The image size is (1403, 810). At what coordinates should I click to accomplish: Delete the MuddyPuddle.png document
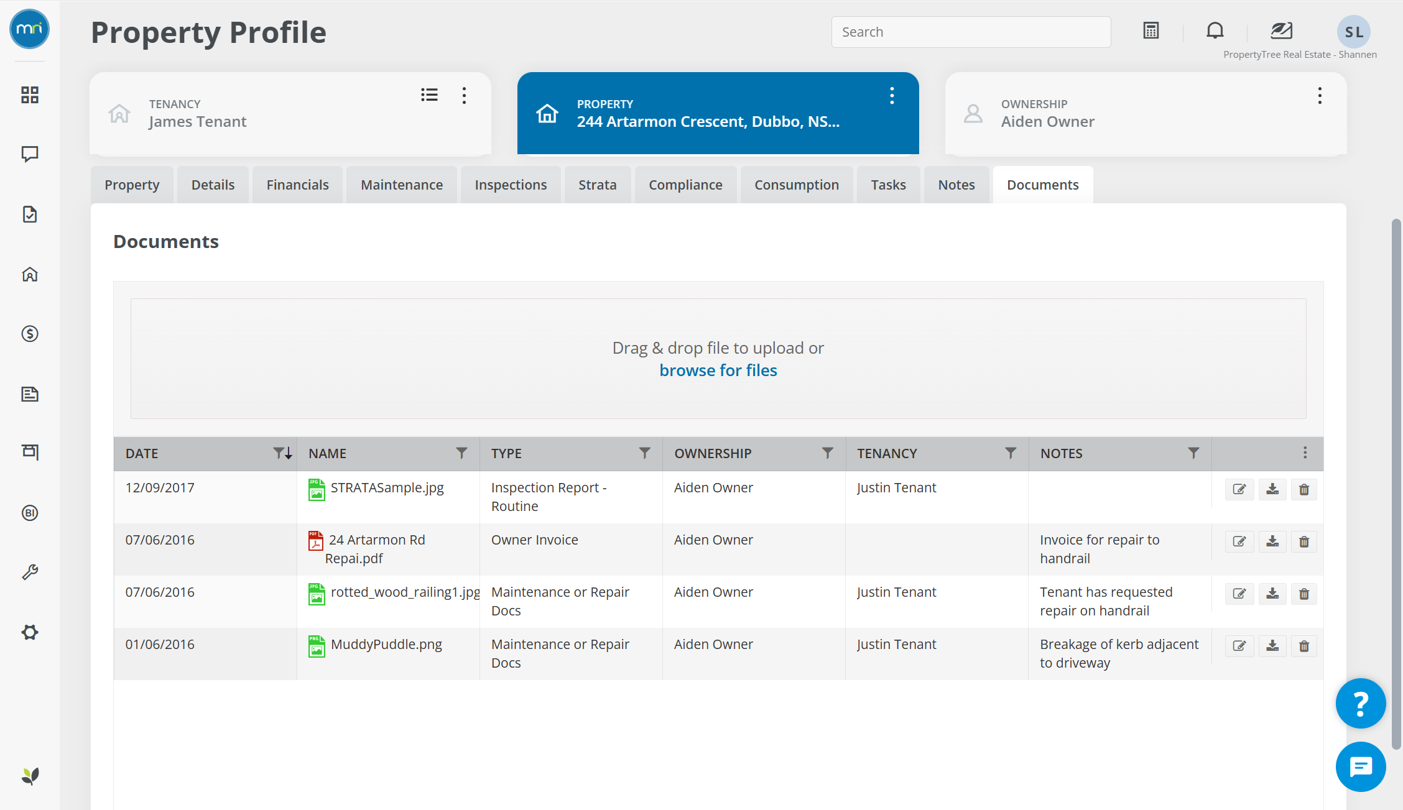click(x=1304, y=646)
